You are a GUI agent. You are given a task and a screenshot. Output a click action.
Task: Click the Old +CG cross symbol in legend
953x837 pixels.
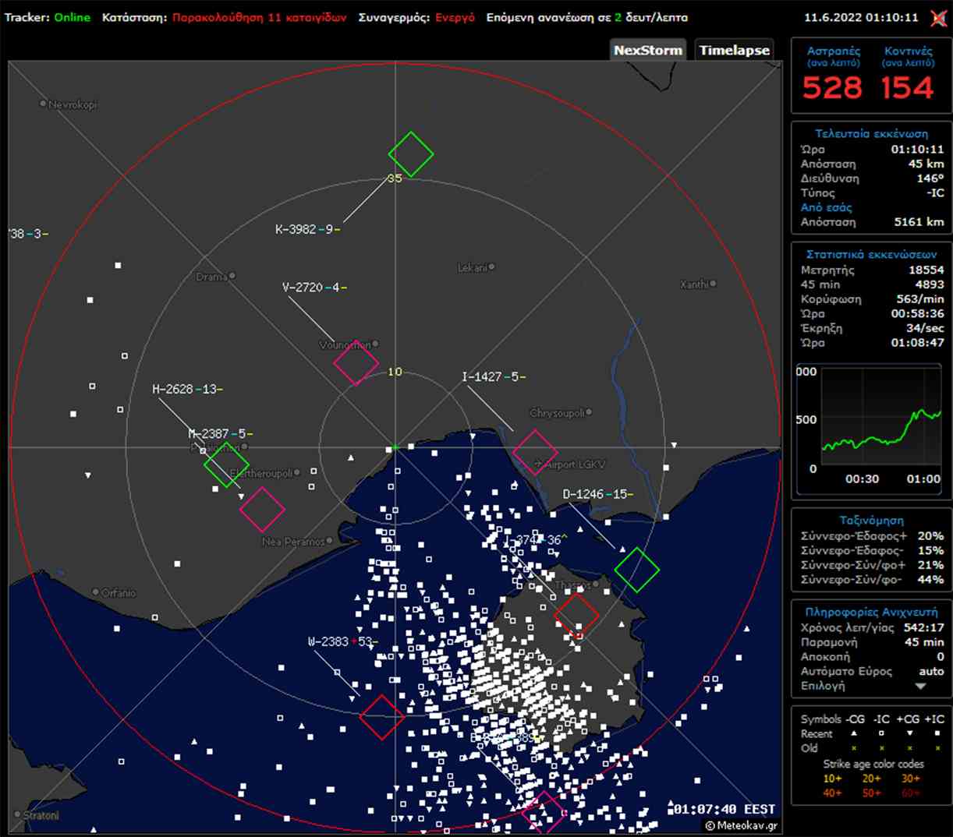click(x=909, y=748)
